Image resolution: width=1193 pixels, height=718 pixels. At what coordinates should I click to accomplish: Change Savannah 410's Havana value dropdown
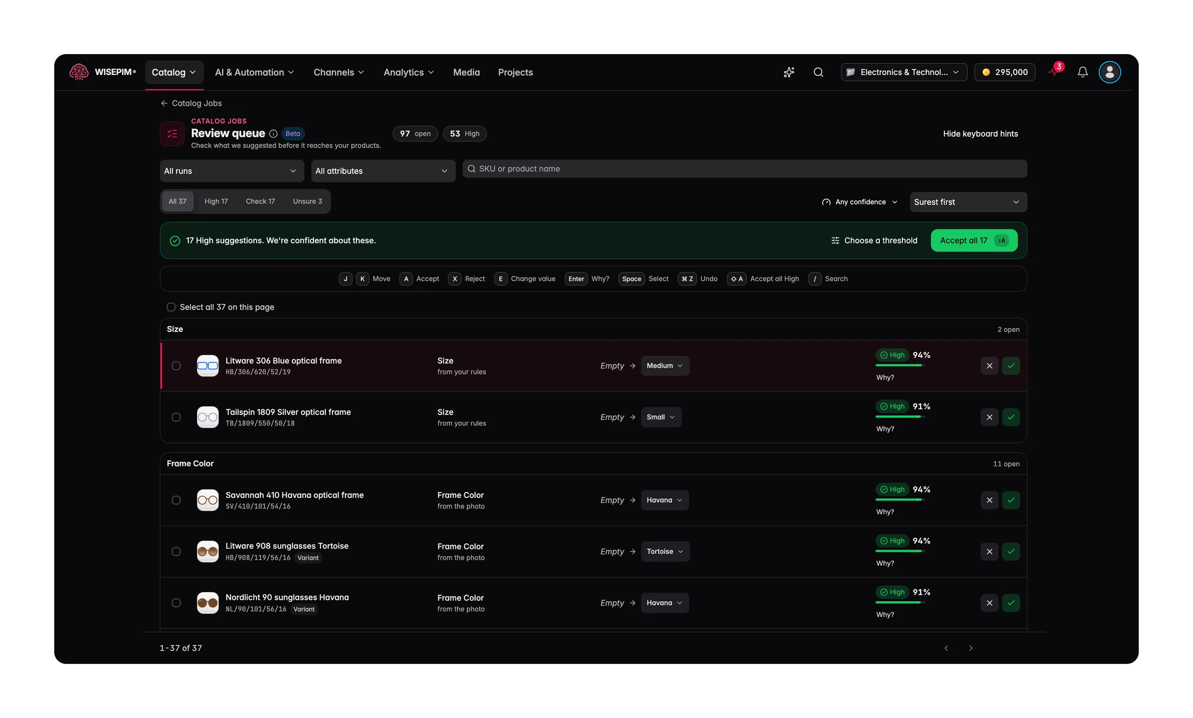[665, 500]
